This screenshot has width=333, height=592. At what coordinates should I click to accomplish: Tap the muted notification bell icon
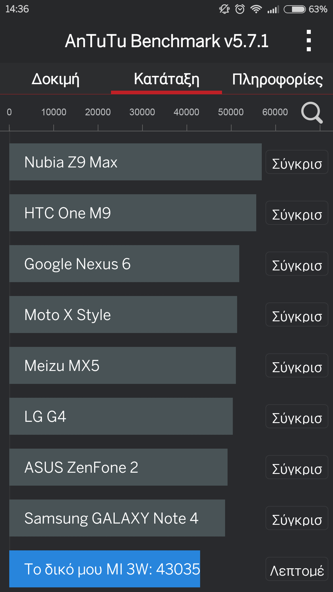pyautogui.click(x=224, y=9)
